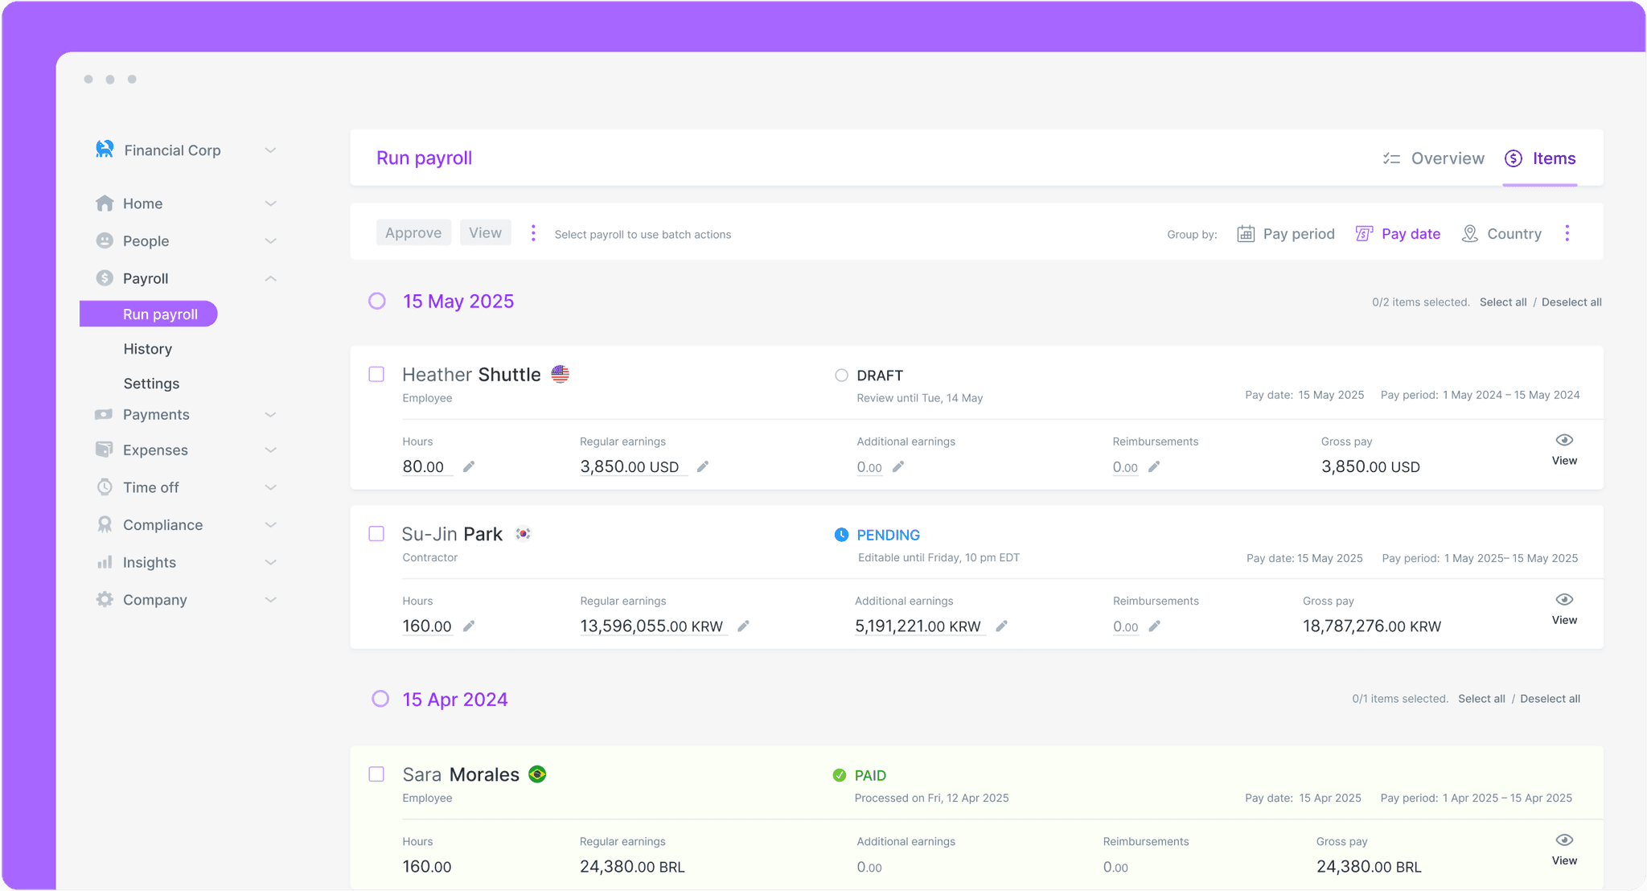Screen dimensions: 1647x891
Task: Select the Su-Jin Park payroll checkbox
Action: (376, 534)
